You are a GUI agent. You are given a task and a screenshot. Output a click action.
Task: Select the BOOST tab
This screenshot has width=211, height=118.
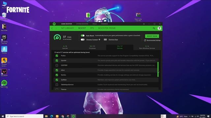pyautogui.click(x=82, y=28)
